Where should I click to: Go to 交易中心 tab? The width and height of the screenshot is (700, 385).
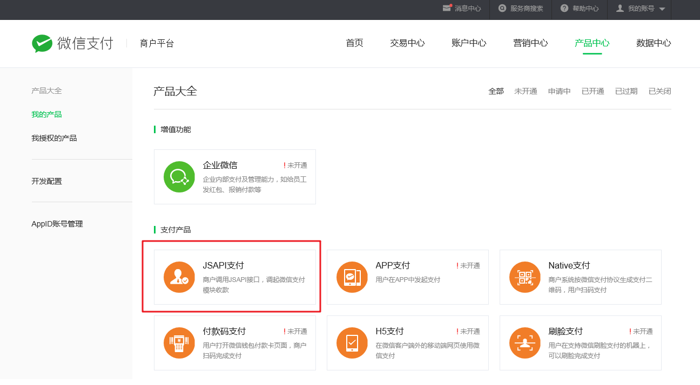click(407, 43)
